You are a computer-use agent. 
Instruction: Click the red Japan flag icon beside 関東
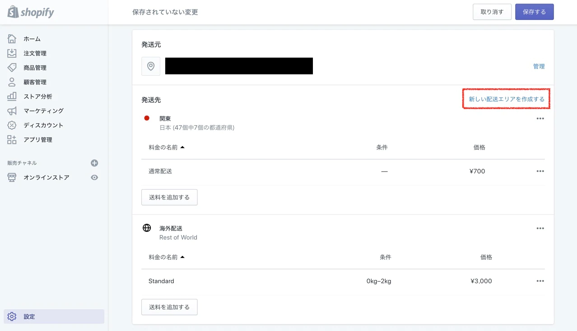pos(147,118)
